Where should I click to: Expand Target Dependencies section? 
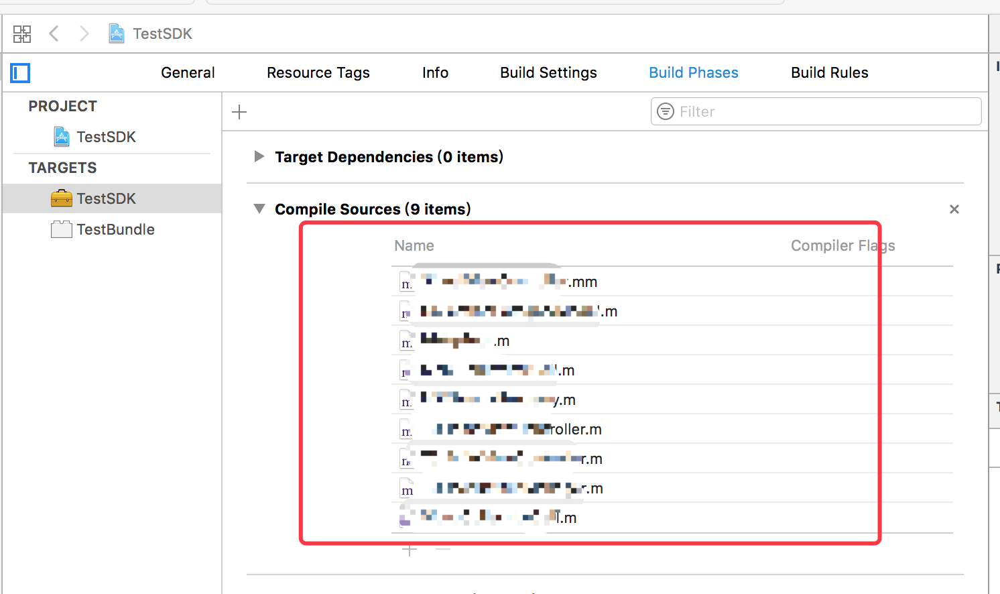(x=259, y=156)
